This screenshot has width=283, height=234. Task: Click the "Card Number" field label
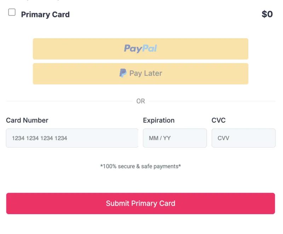(x=27, y=120)
